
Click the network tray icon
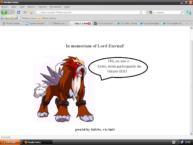tap(182, 142)
